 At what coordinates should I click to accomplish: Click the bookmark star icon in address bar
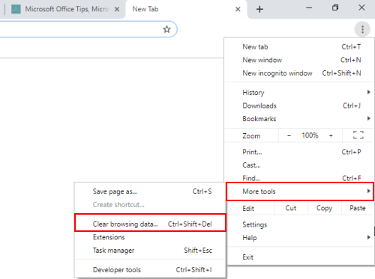tap(166, 29)
